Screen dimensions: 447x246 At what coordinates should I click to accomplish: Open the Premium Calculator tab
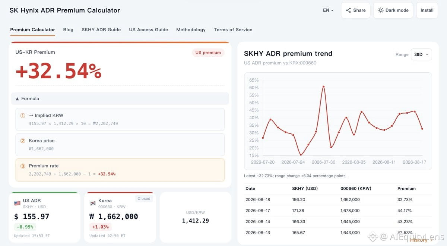(x=33, y=30)
